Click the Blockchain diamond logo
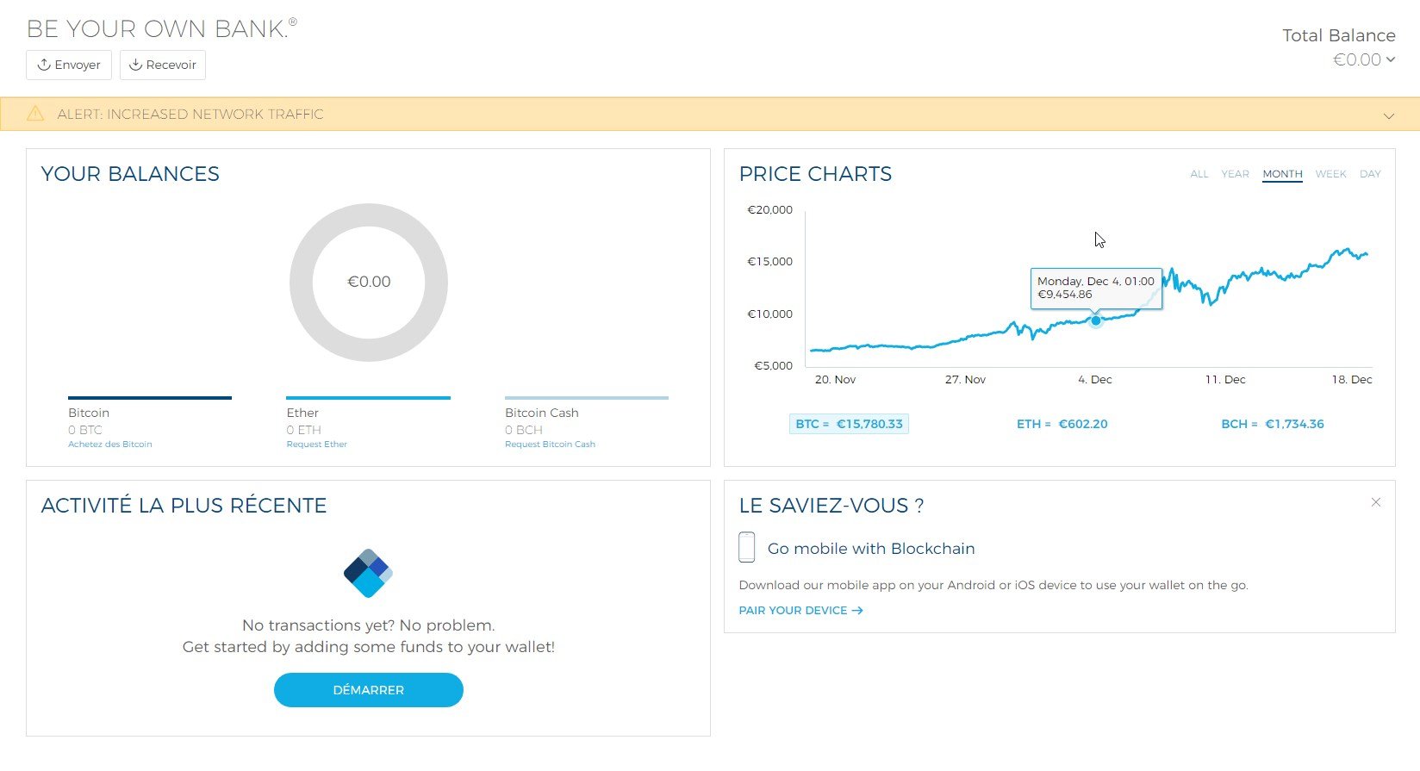The width and height of the screenshot is (1420, 771). (x=368, y=573)
